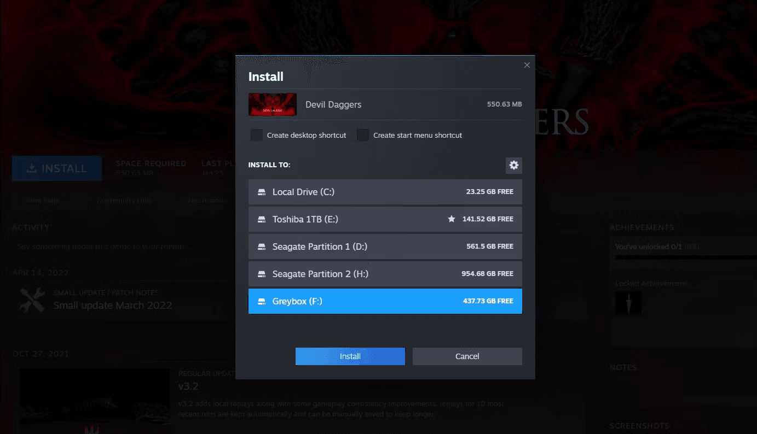Open install settings gear icon
Image resolution: width=757 pixels, height=434 pixels.
(513, 165)
